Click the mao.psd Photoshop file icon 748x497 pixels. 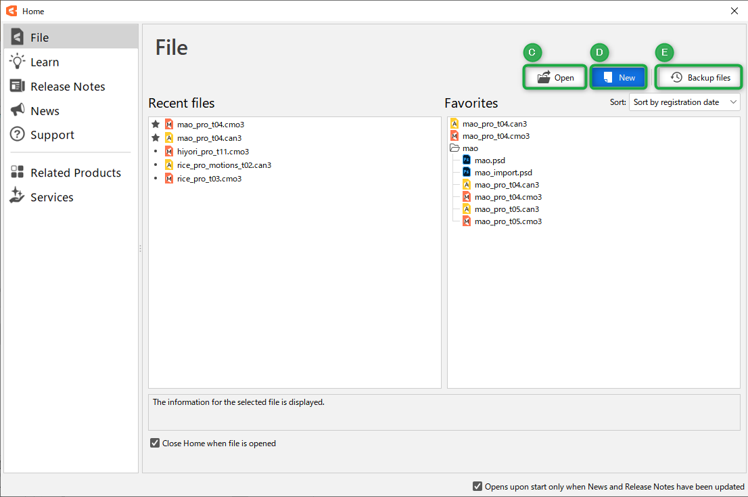coord(467,160)
